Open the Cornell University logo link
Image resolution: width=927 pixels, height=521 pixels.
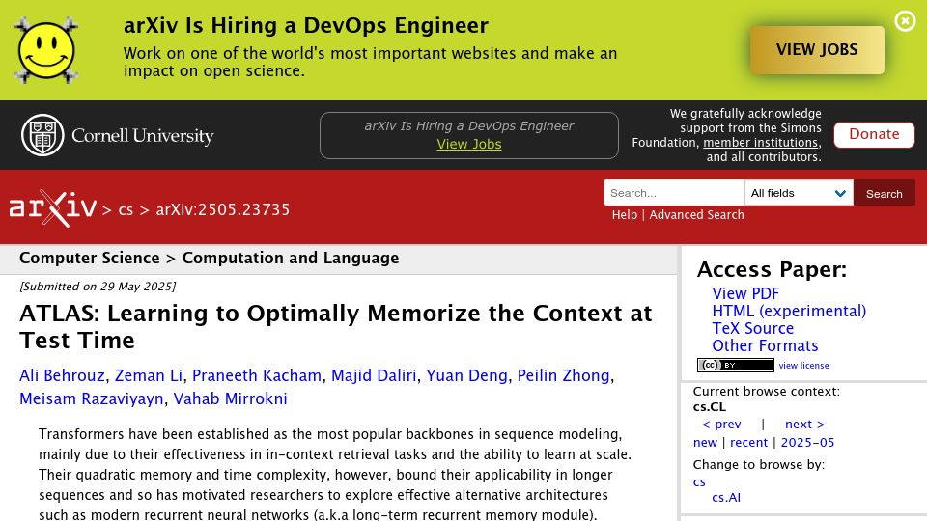118,135
